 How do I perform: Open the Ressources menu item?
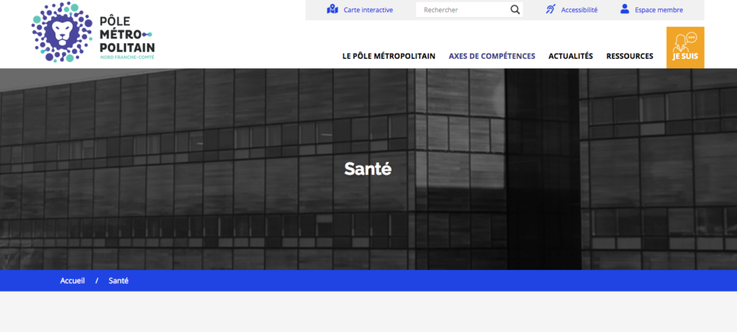(629, 56)
